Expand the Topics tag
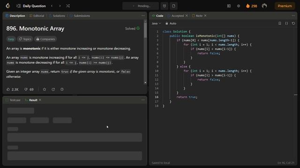300x168 pixels. click(25, 39)
